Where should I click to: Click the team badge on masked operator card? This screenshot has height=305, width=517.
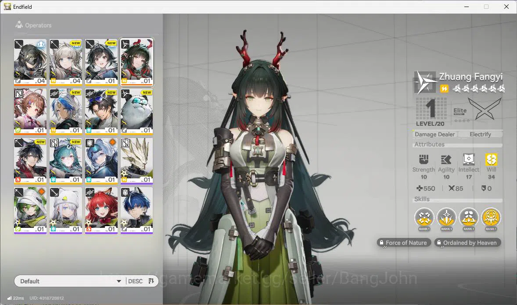41,44
